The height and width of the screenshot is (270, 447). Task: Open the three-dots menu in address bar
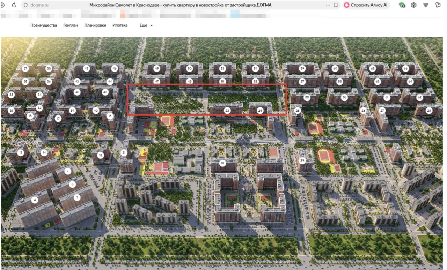point(328,5)
